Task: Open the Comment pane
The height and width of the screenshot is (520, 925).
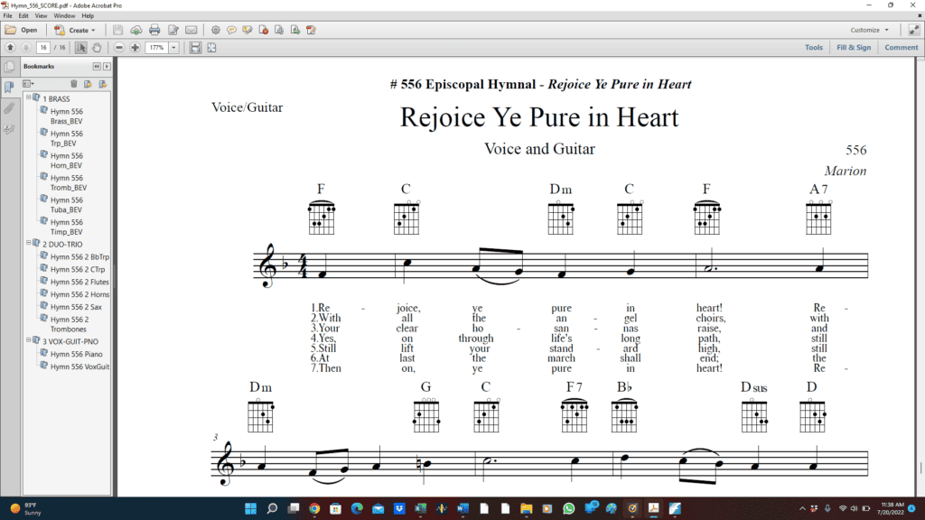Action: click(x=901, y=47)
